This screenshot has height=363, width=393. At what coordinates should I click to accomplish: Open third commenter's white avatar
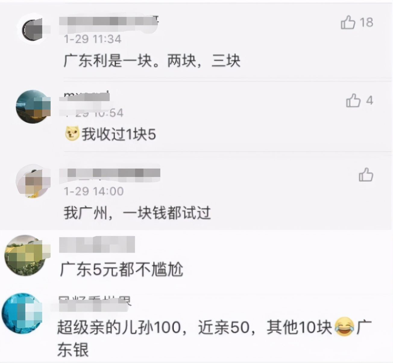[33, 181]
